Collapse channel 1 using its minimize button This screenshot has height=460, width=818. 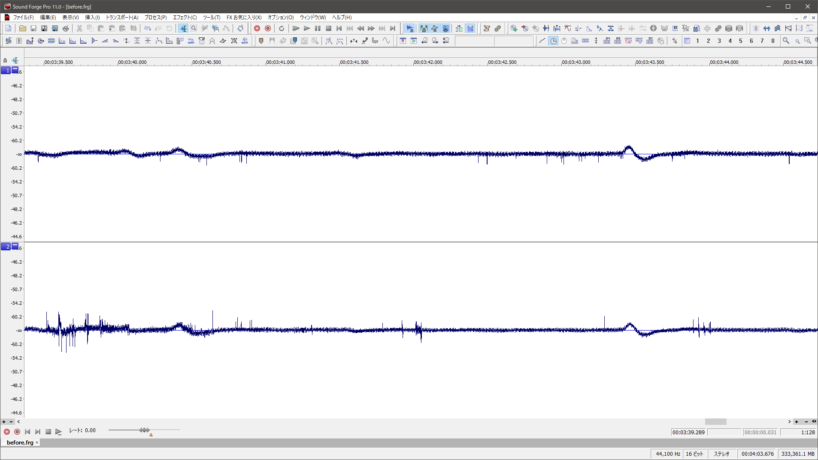[15, 70]
